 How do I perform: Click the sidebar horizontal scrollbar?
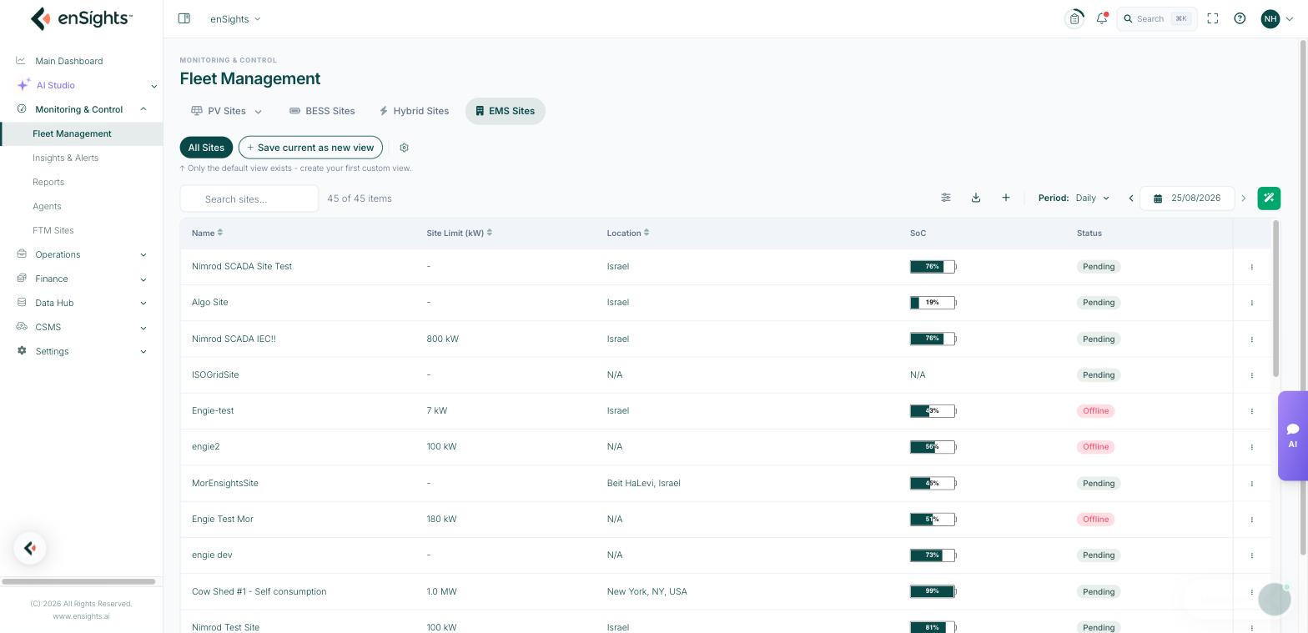pyautogui.click(x=78, y=581)
